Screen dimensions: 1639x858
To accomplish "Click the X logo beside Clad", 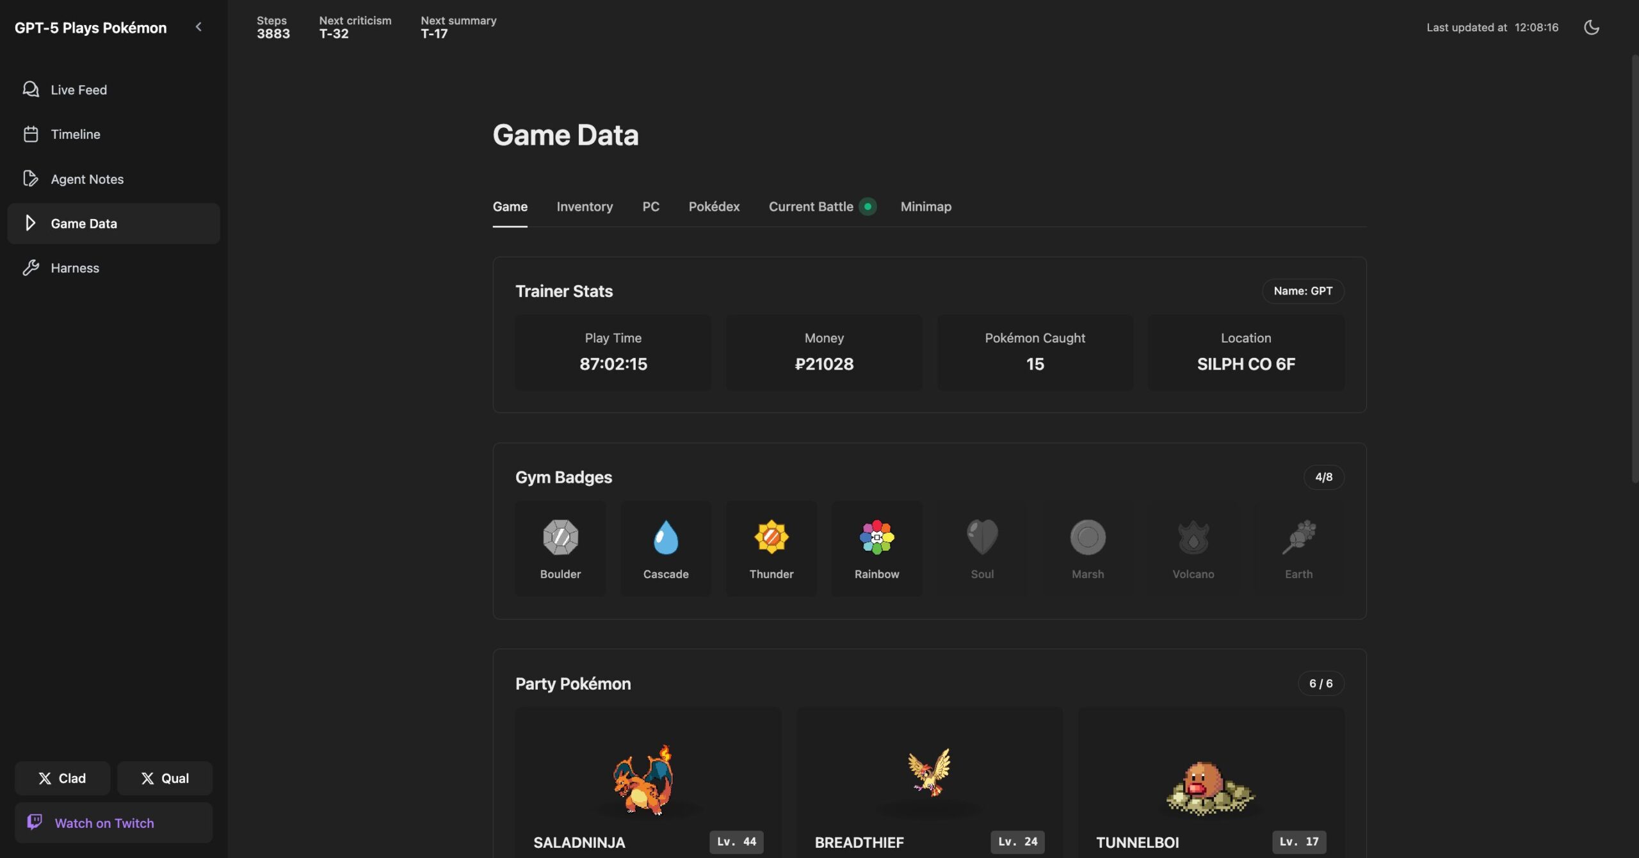I will click(45, 779).
